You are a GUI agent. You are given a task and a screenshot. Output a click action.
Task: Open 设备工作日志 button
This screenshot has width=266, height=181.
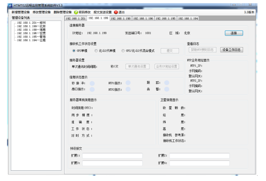(x=231, y=50)
